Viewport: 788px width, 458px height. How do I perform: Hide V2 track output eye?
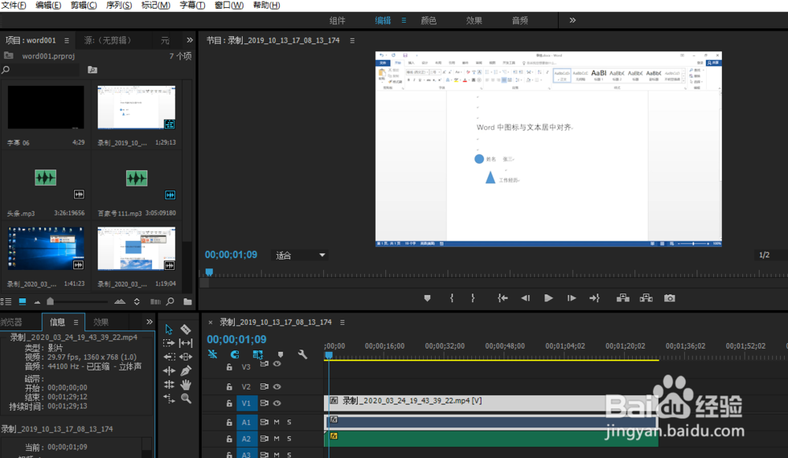point(277,386)
